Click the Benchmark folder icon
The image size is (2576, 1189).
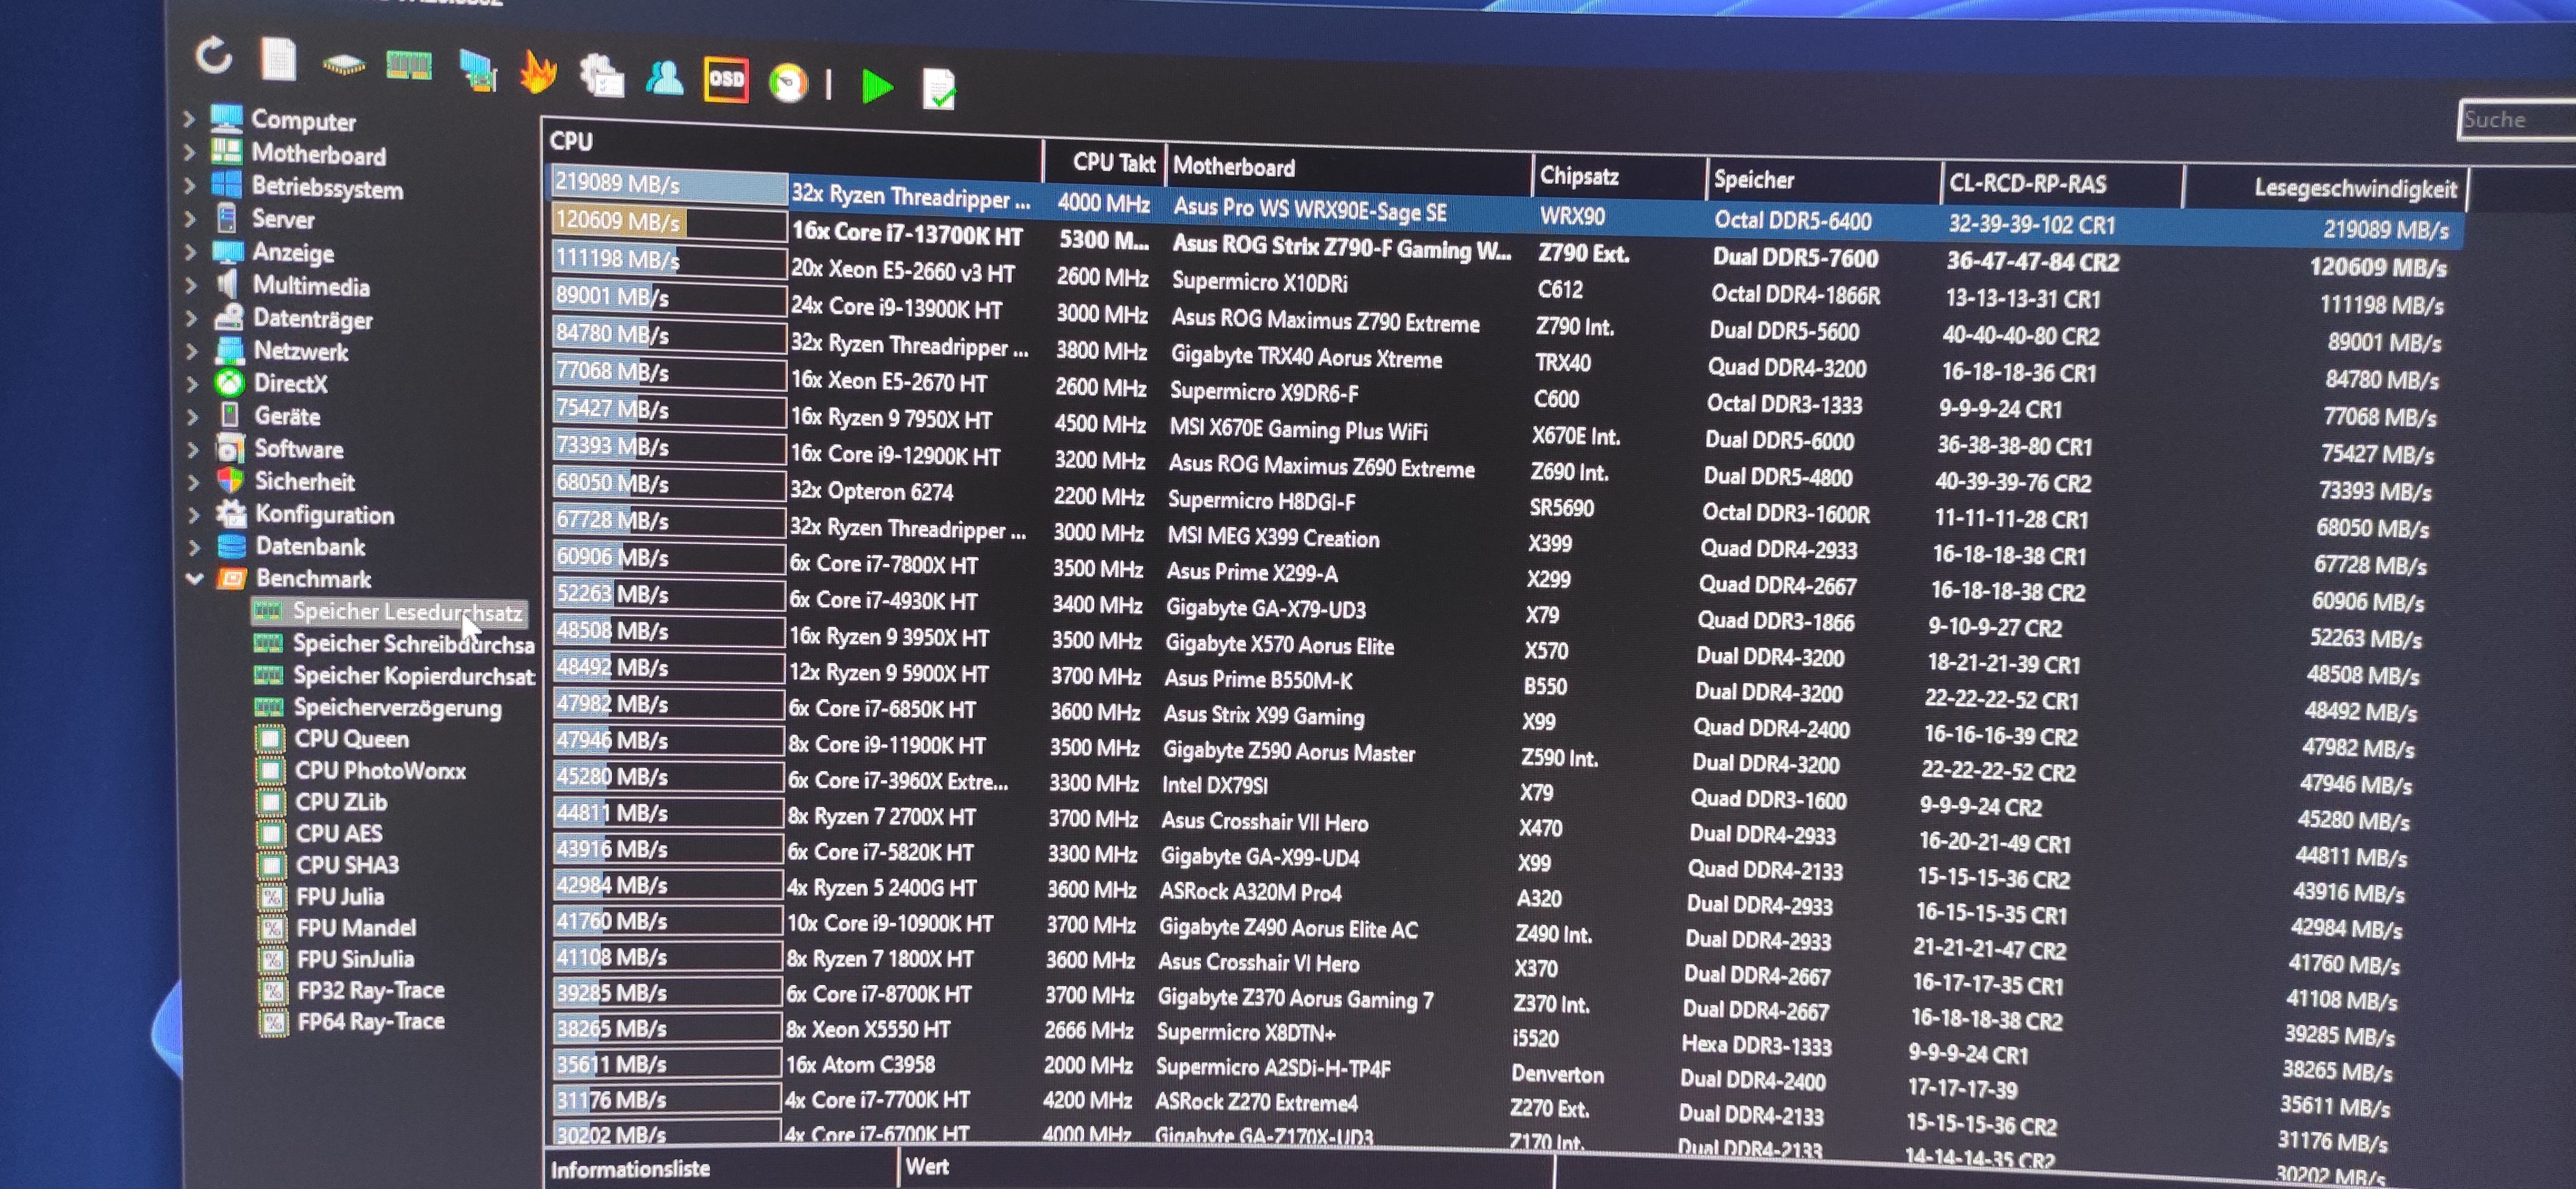pos(232,578)
